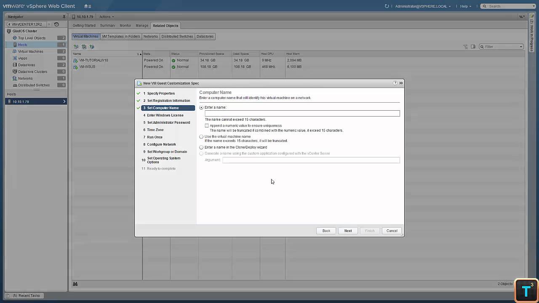The height and width of the screenshot is (303, 539).
Task: Cancel the customization spec wizard
Action: coord(392,231)
